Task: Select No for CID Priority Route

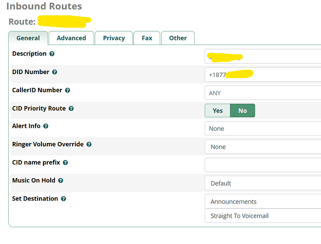Action: pyautogui.click(x=243, y=110)
